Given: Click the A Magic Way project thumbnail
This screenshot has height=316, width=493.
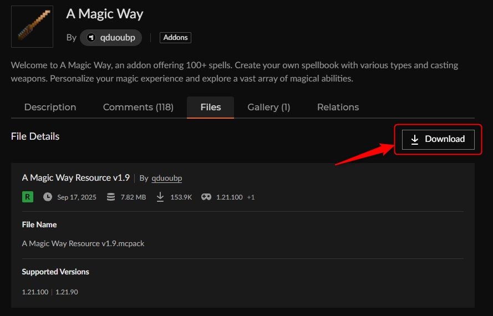Looking at the screenshot, I should [x=32, y=27].
